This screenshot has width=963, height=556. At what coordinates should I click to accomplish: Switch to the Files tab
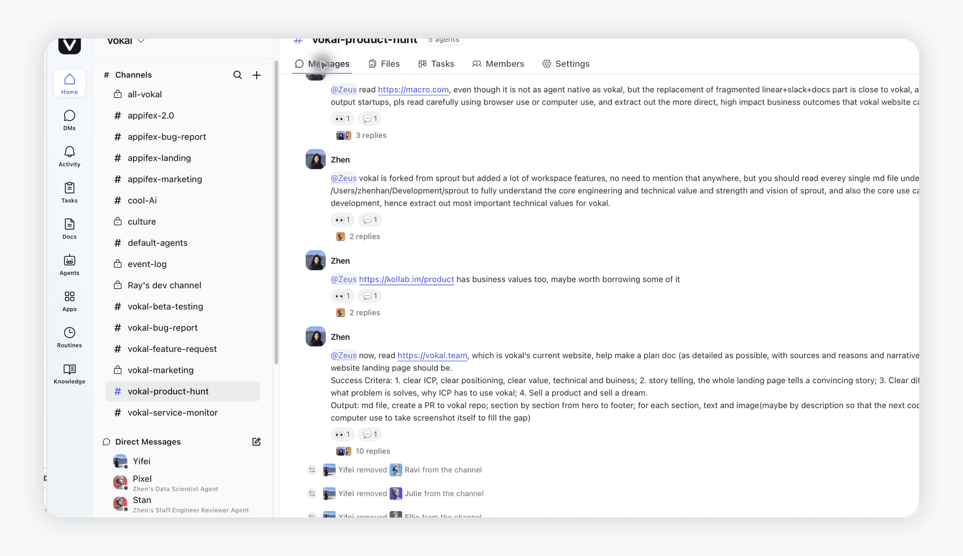coord(384,64)
